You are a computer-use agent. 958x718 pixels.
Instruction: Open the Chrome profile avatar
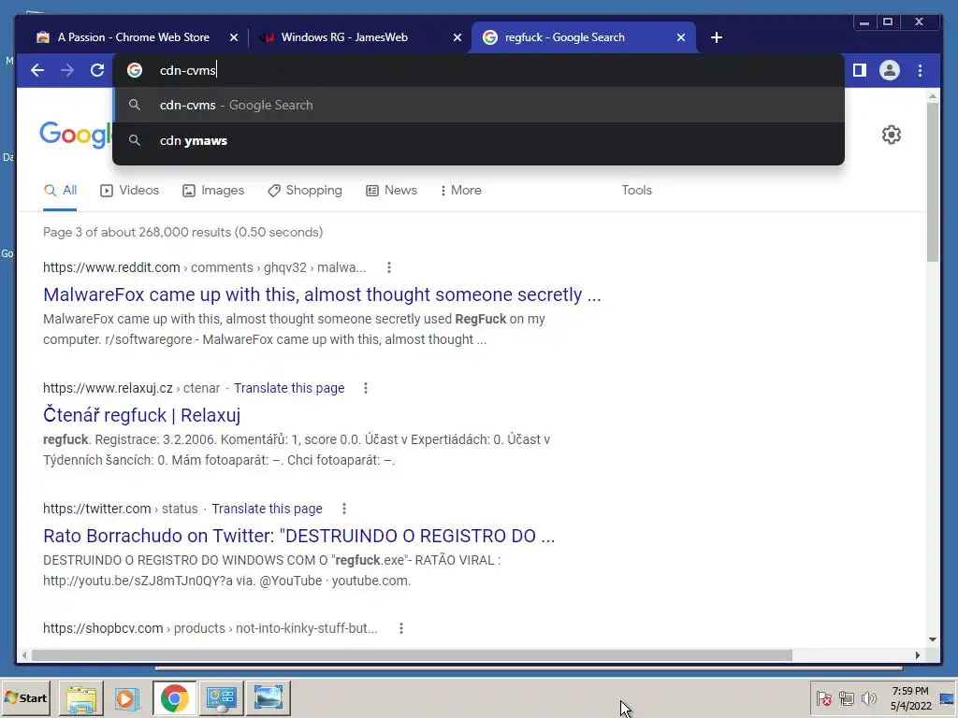(890, 70)
